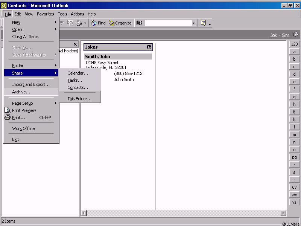Image resolution: width=301 pixels, height=226 pixels.
Task: Click the Office Assistant help icon
Action: click(x=203, y=23)
